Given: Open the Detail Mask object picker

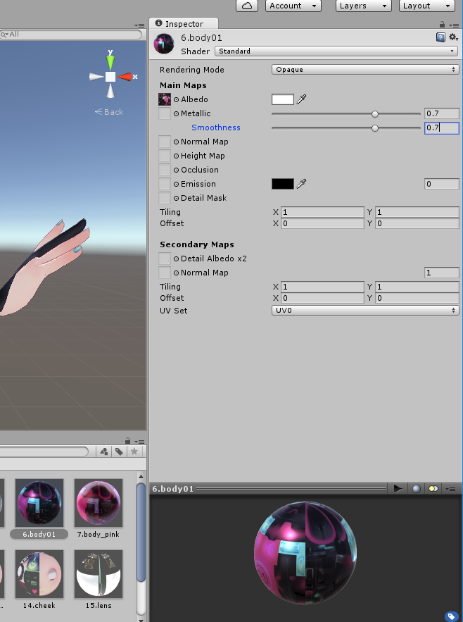Looking at the screenshot, I should (x=176, y=199).
